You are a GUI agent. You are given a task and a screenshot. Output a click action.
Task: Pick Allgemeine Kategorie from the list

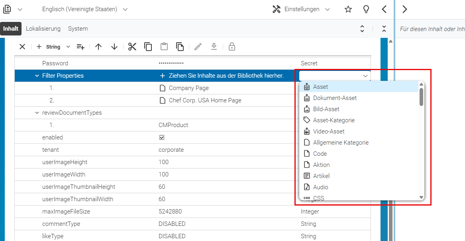click(359, 143)
